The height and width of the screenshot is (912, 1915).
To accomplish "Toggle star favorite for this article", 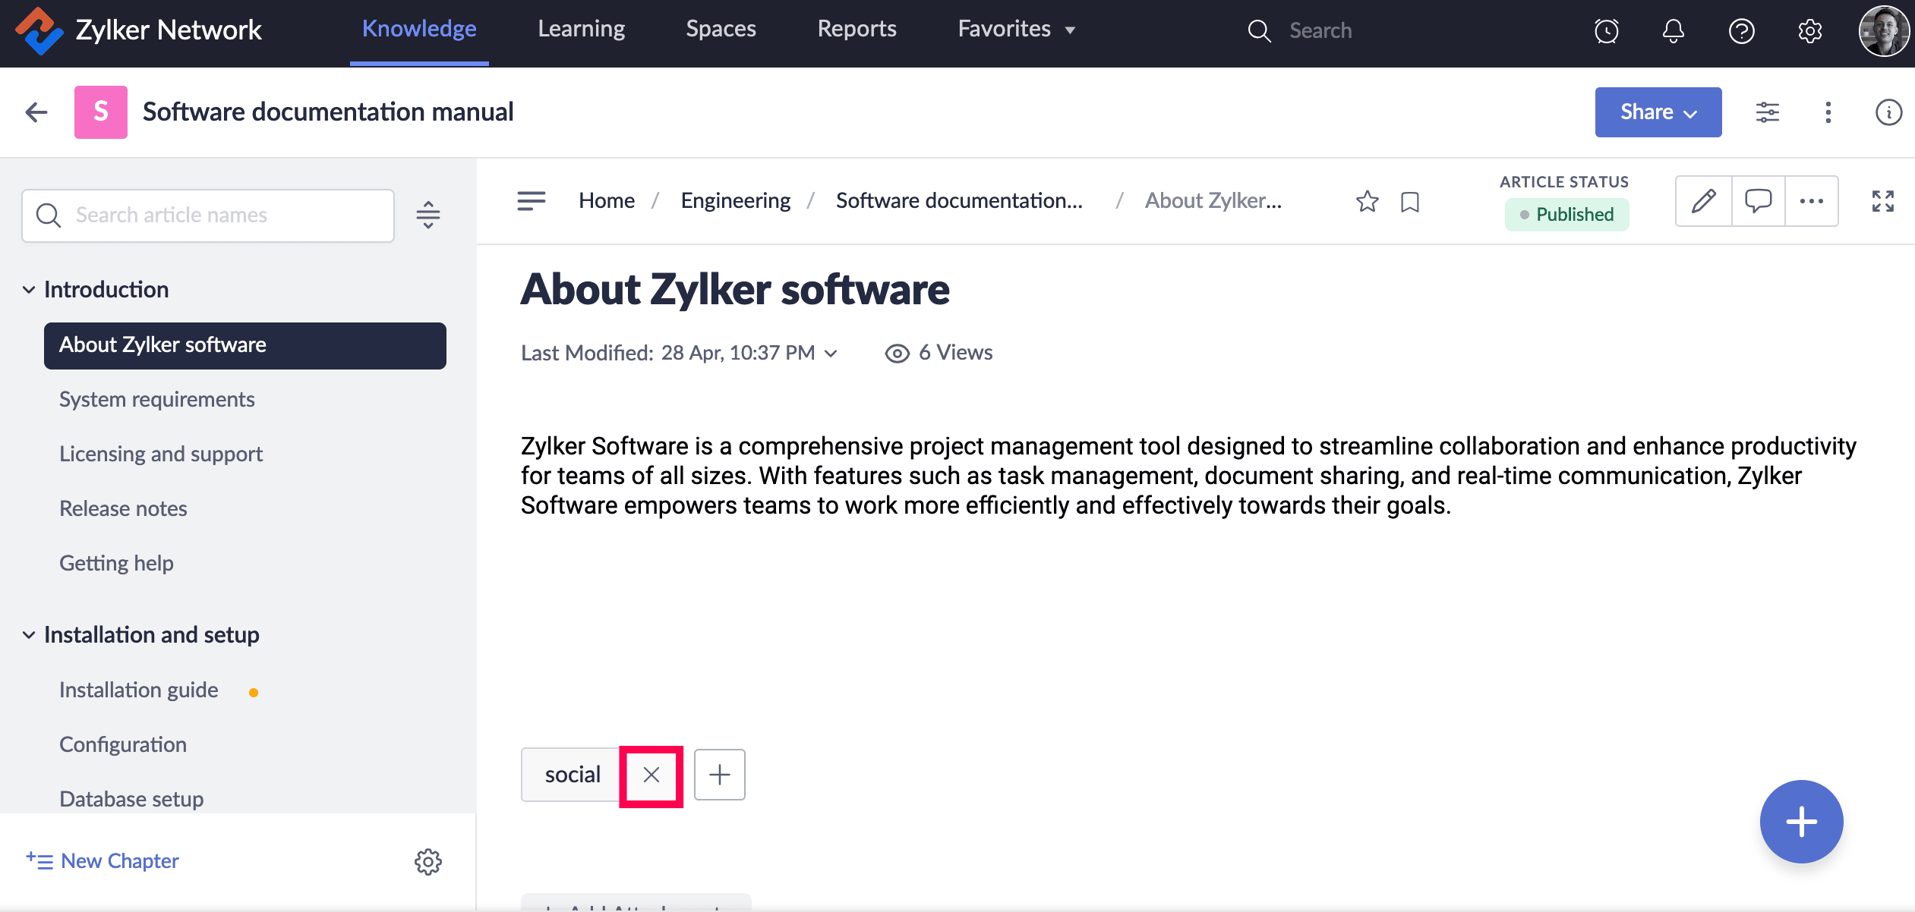I will click(1367, 201).
